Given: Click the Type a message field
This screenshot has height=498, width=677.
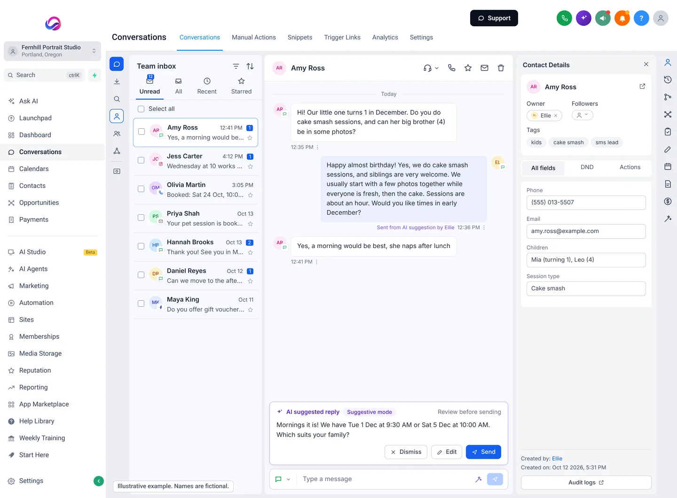Looking at the screenshot, I should 386,479.
